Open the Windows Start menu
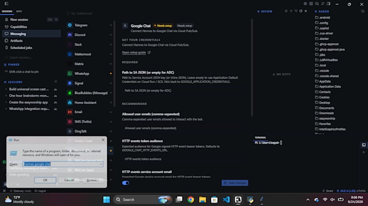 point(106,200)
